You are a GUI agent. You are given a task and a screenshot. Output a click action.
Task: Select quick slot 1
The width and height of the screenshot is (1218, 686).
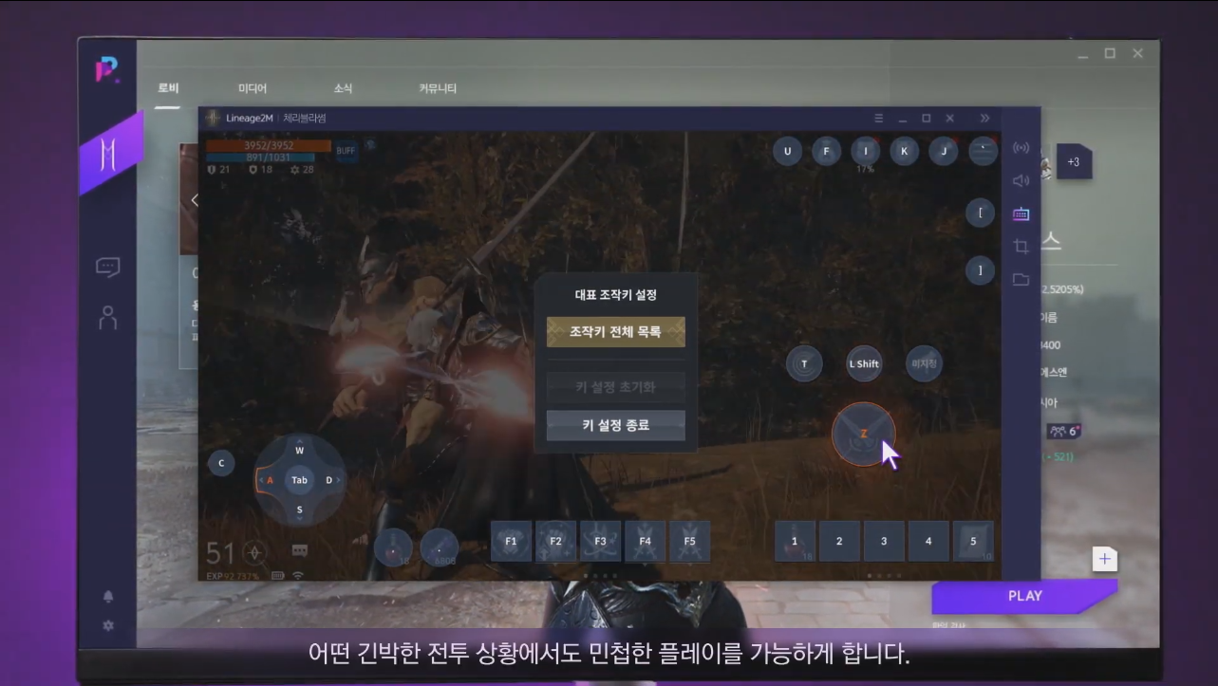(x=795, y=541)
